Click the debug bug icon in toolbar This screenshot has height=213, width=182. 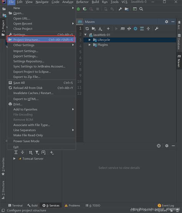78,9
